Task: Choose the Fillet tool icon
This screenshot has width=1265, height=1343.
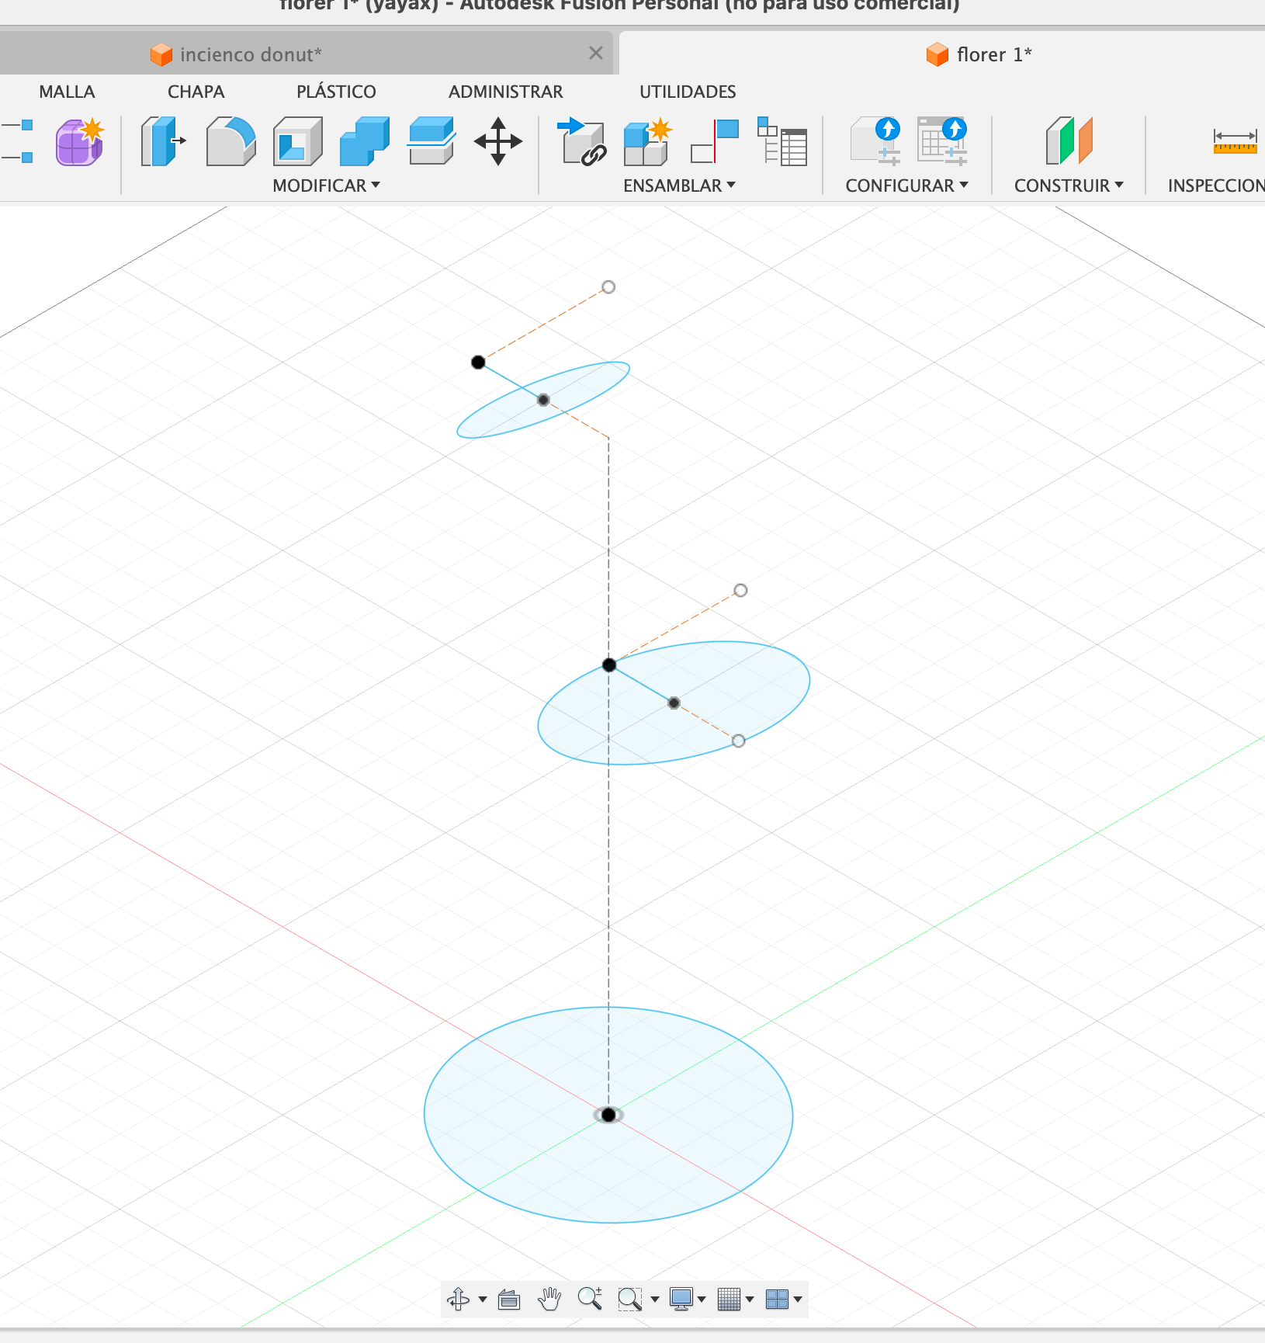Action: click(230, 141)
